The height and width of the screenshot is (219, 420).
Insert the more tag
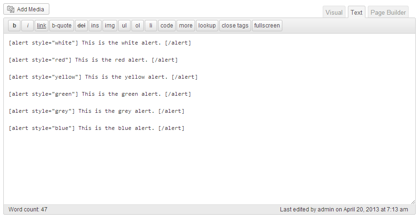pyautogui.click(x=186, y=26)
